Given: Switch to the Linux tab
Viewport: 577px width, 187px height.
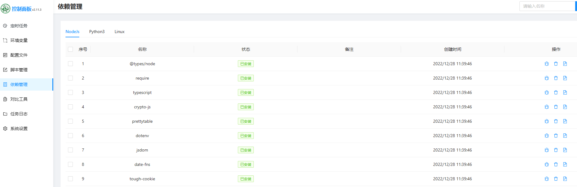Looking at the screenshot, I should [119, 32].
